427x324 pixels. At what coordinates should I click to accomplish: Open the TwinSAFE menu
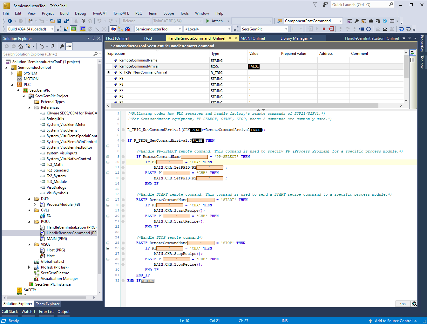121,13
